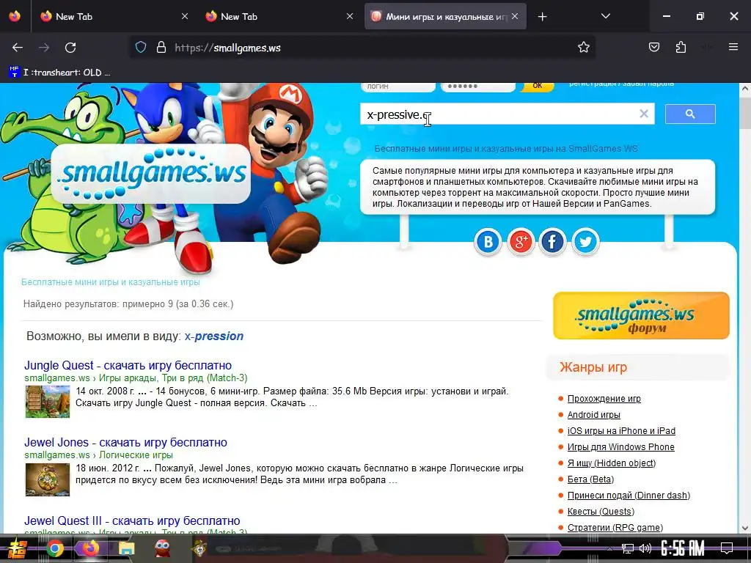Open the Firefox extensions puzzle icon

click(681, 48)
